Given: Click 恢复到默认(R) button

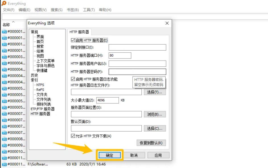Looking at the screenshot, I should (151, 143).
